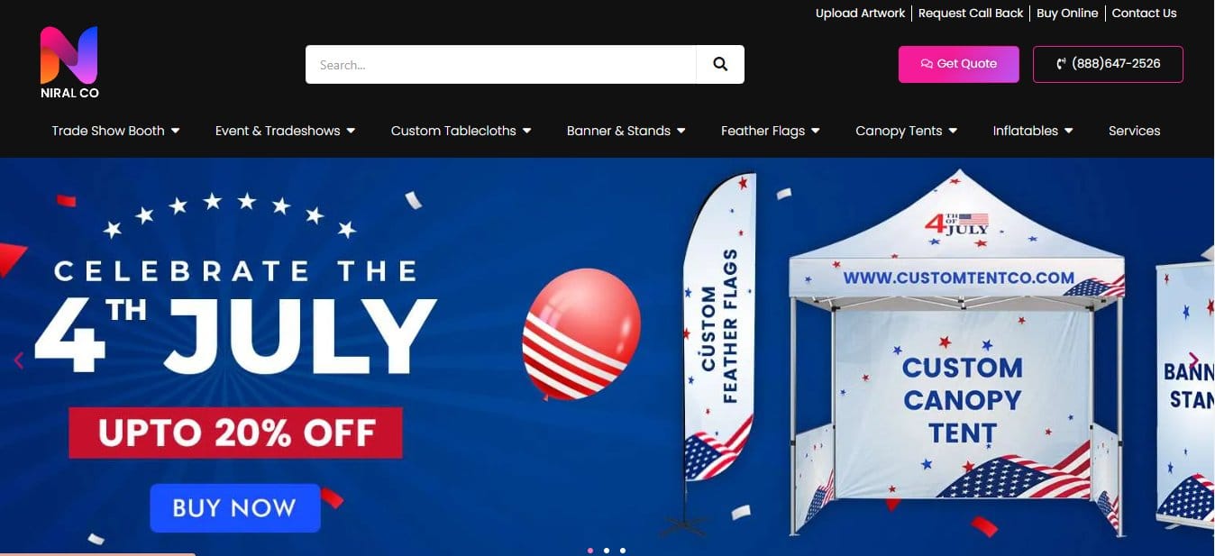Image resolution: width=1215 pixels, height=556 pixels.
Task: Select the first carousel dot
Action: 590,550
